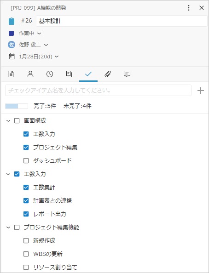Check the 新規作成 checkbox
This screenshot has width=209, height=273.
coord(26,241)
